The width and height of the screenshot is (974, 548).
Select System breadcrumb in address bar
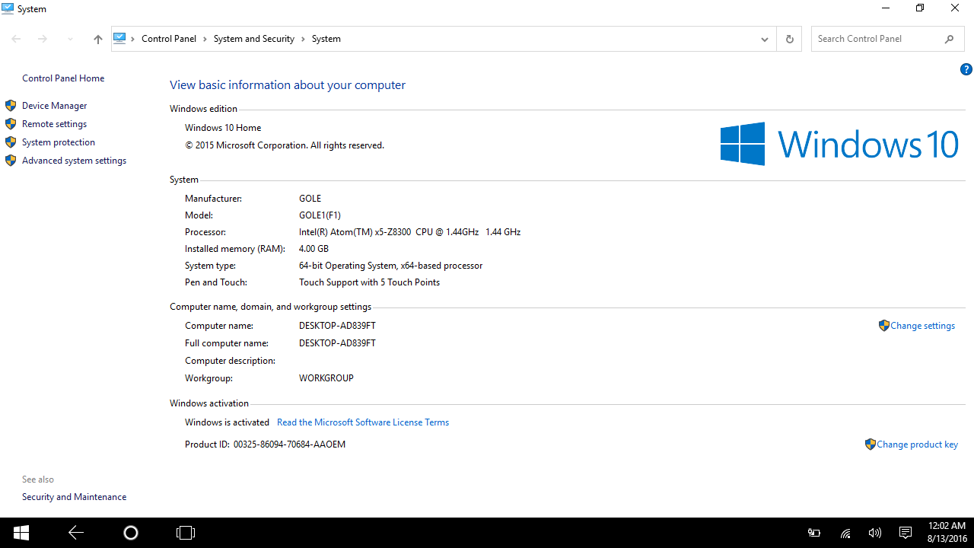coord(326,39)
